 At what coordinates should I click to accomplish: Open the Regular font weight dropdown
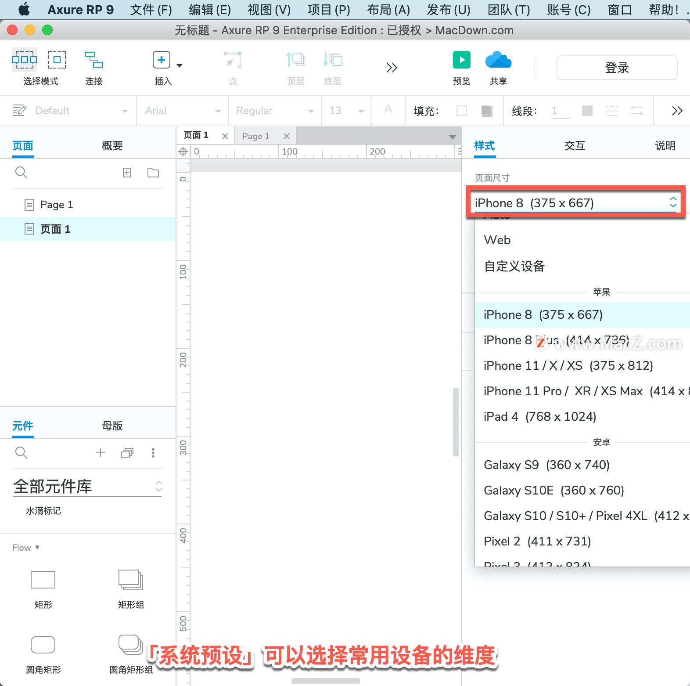(275, 111)
